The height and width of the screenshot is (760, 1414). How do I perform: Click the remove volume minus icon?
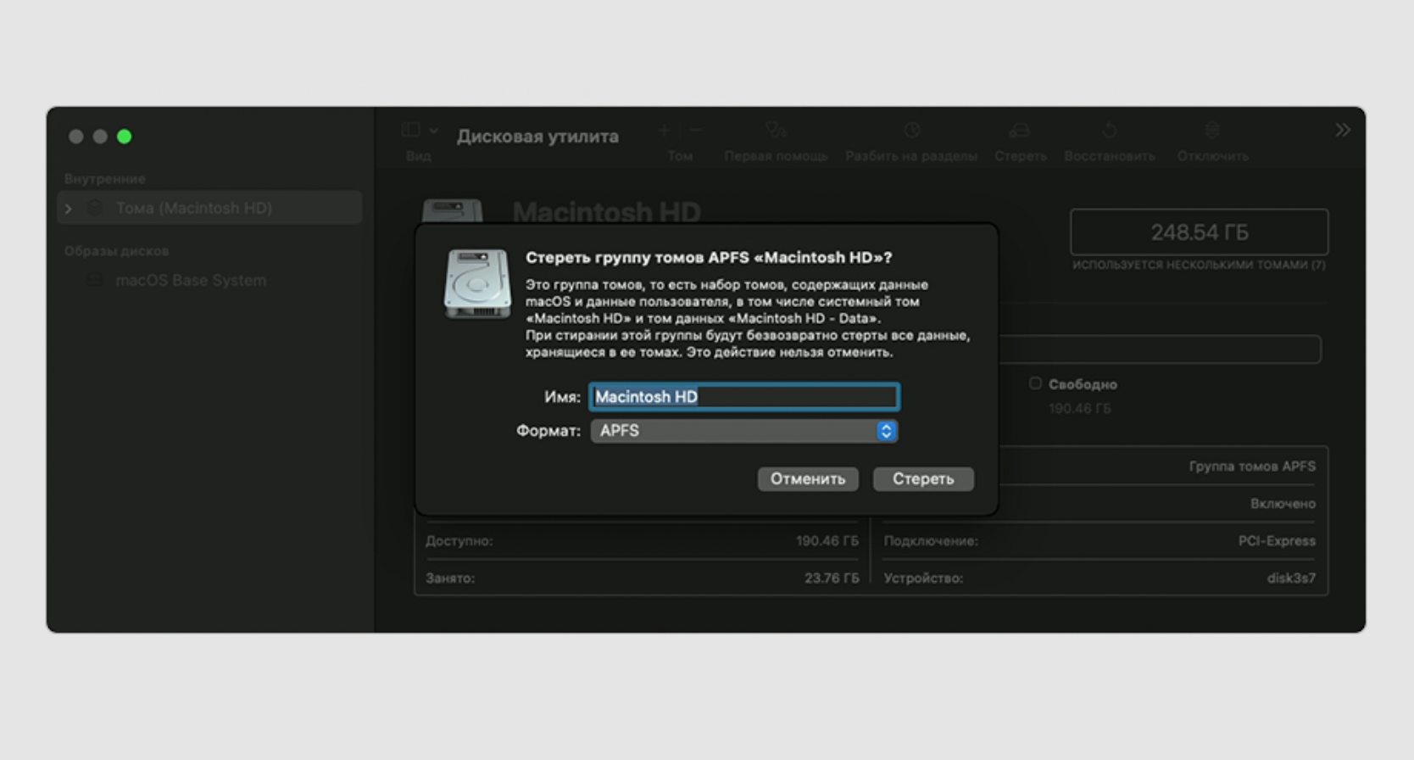click(696, 130)
